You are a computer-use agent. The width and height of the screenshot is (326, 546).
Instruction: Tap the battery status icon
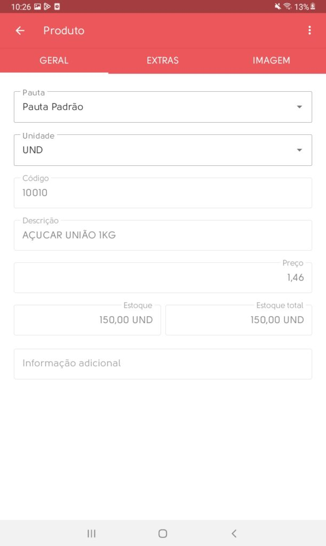click(x=313, y=6)
